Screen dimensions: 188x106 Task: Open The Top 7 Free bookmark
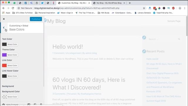(85, 13)
